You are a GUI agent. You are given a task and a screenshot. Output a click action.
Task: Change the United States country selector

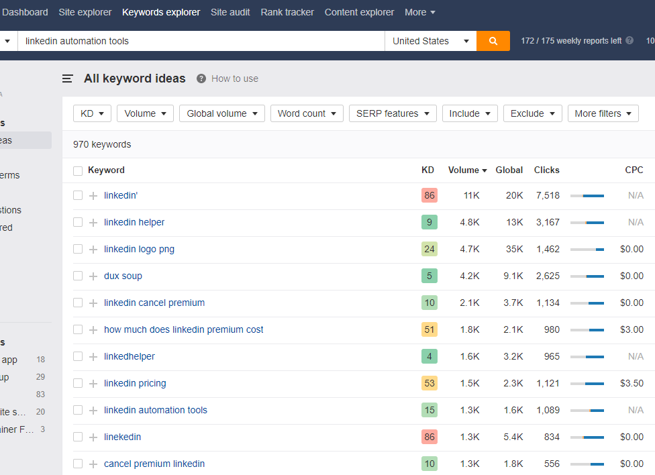[431, 41]
